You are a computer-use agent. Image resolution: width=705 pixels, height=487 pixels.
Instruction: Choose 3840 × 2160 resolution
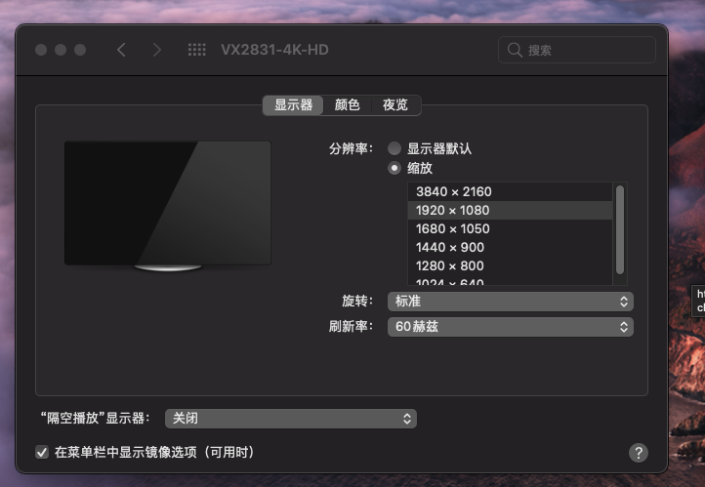(510, 192)
